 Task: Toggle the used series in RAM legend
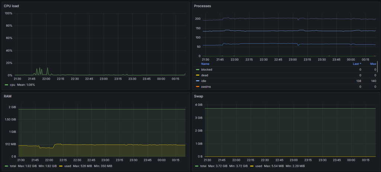coord(67,166)
